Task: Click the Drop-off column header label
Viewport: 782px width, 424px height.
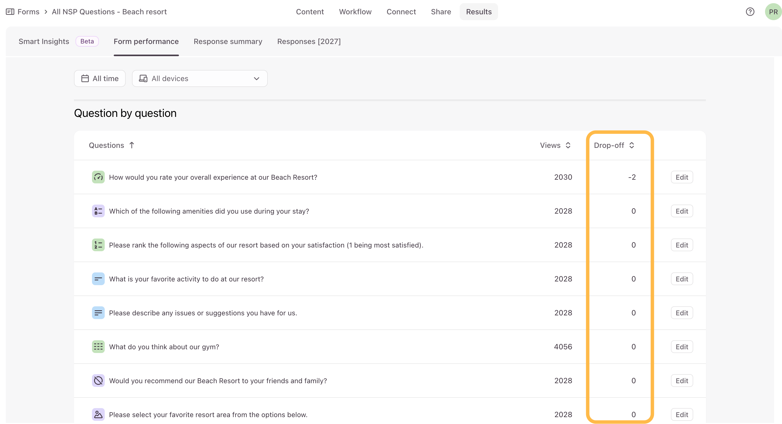Action: click(609, 145)
